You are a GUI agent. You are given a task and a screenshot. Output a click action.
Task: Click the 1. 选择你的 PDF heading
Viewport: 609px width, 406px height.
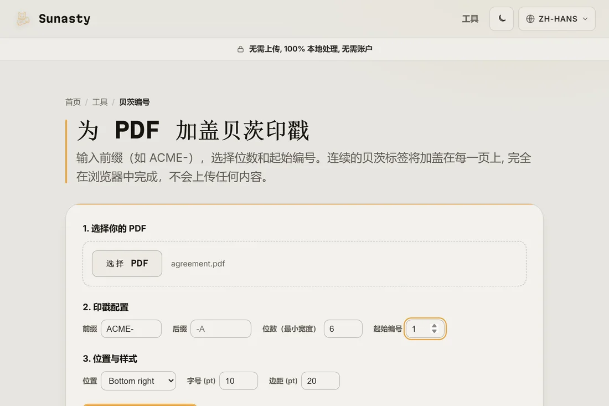pyautogui.click(x=114, y=228)
